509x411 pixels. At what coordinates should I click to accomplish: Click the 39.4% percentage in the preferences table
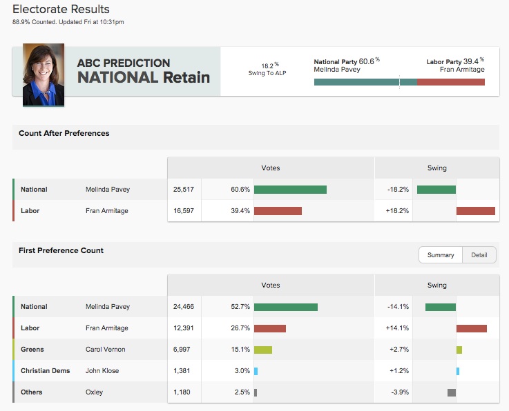240,211
